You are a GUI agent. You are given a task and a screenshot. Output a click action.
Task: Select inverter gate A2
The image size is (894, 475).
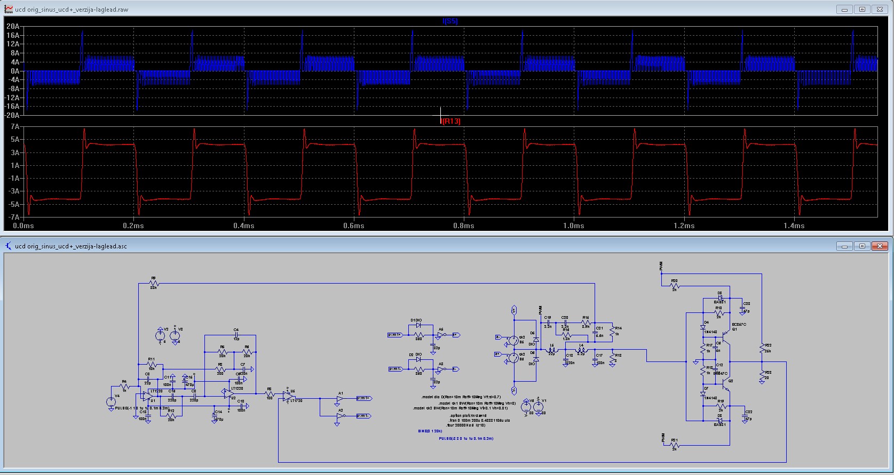[x=340, y=416]
